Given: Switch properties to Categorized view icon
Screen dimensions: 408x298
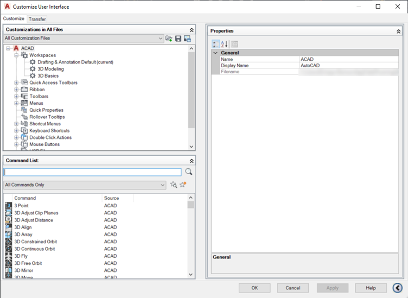Looking at the screenshot, I should coord(216,44).
